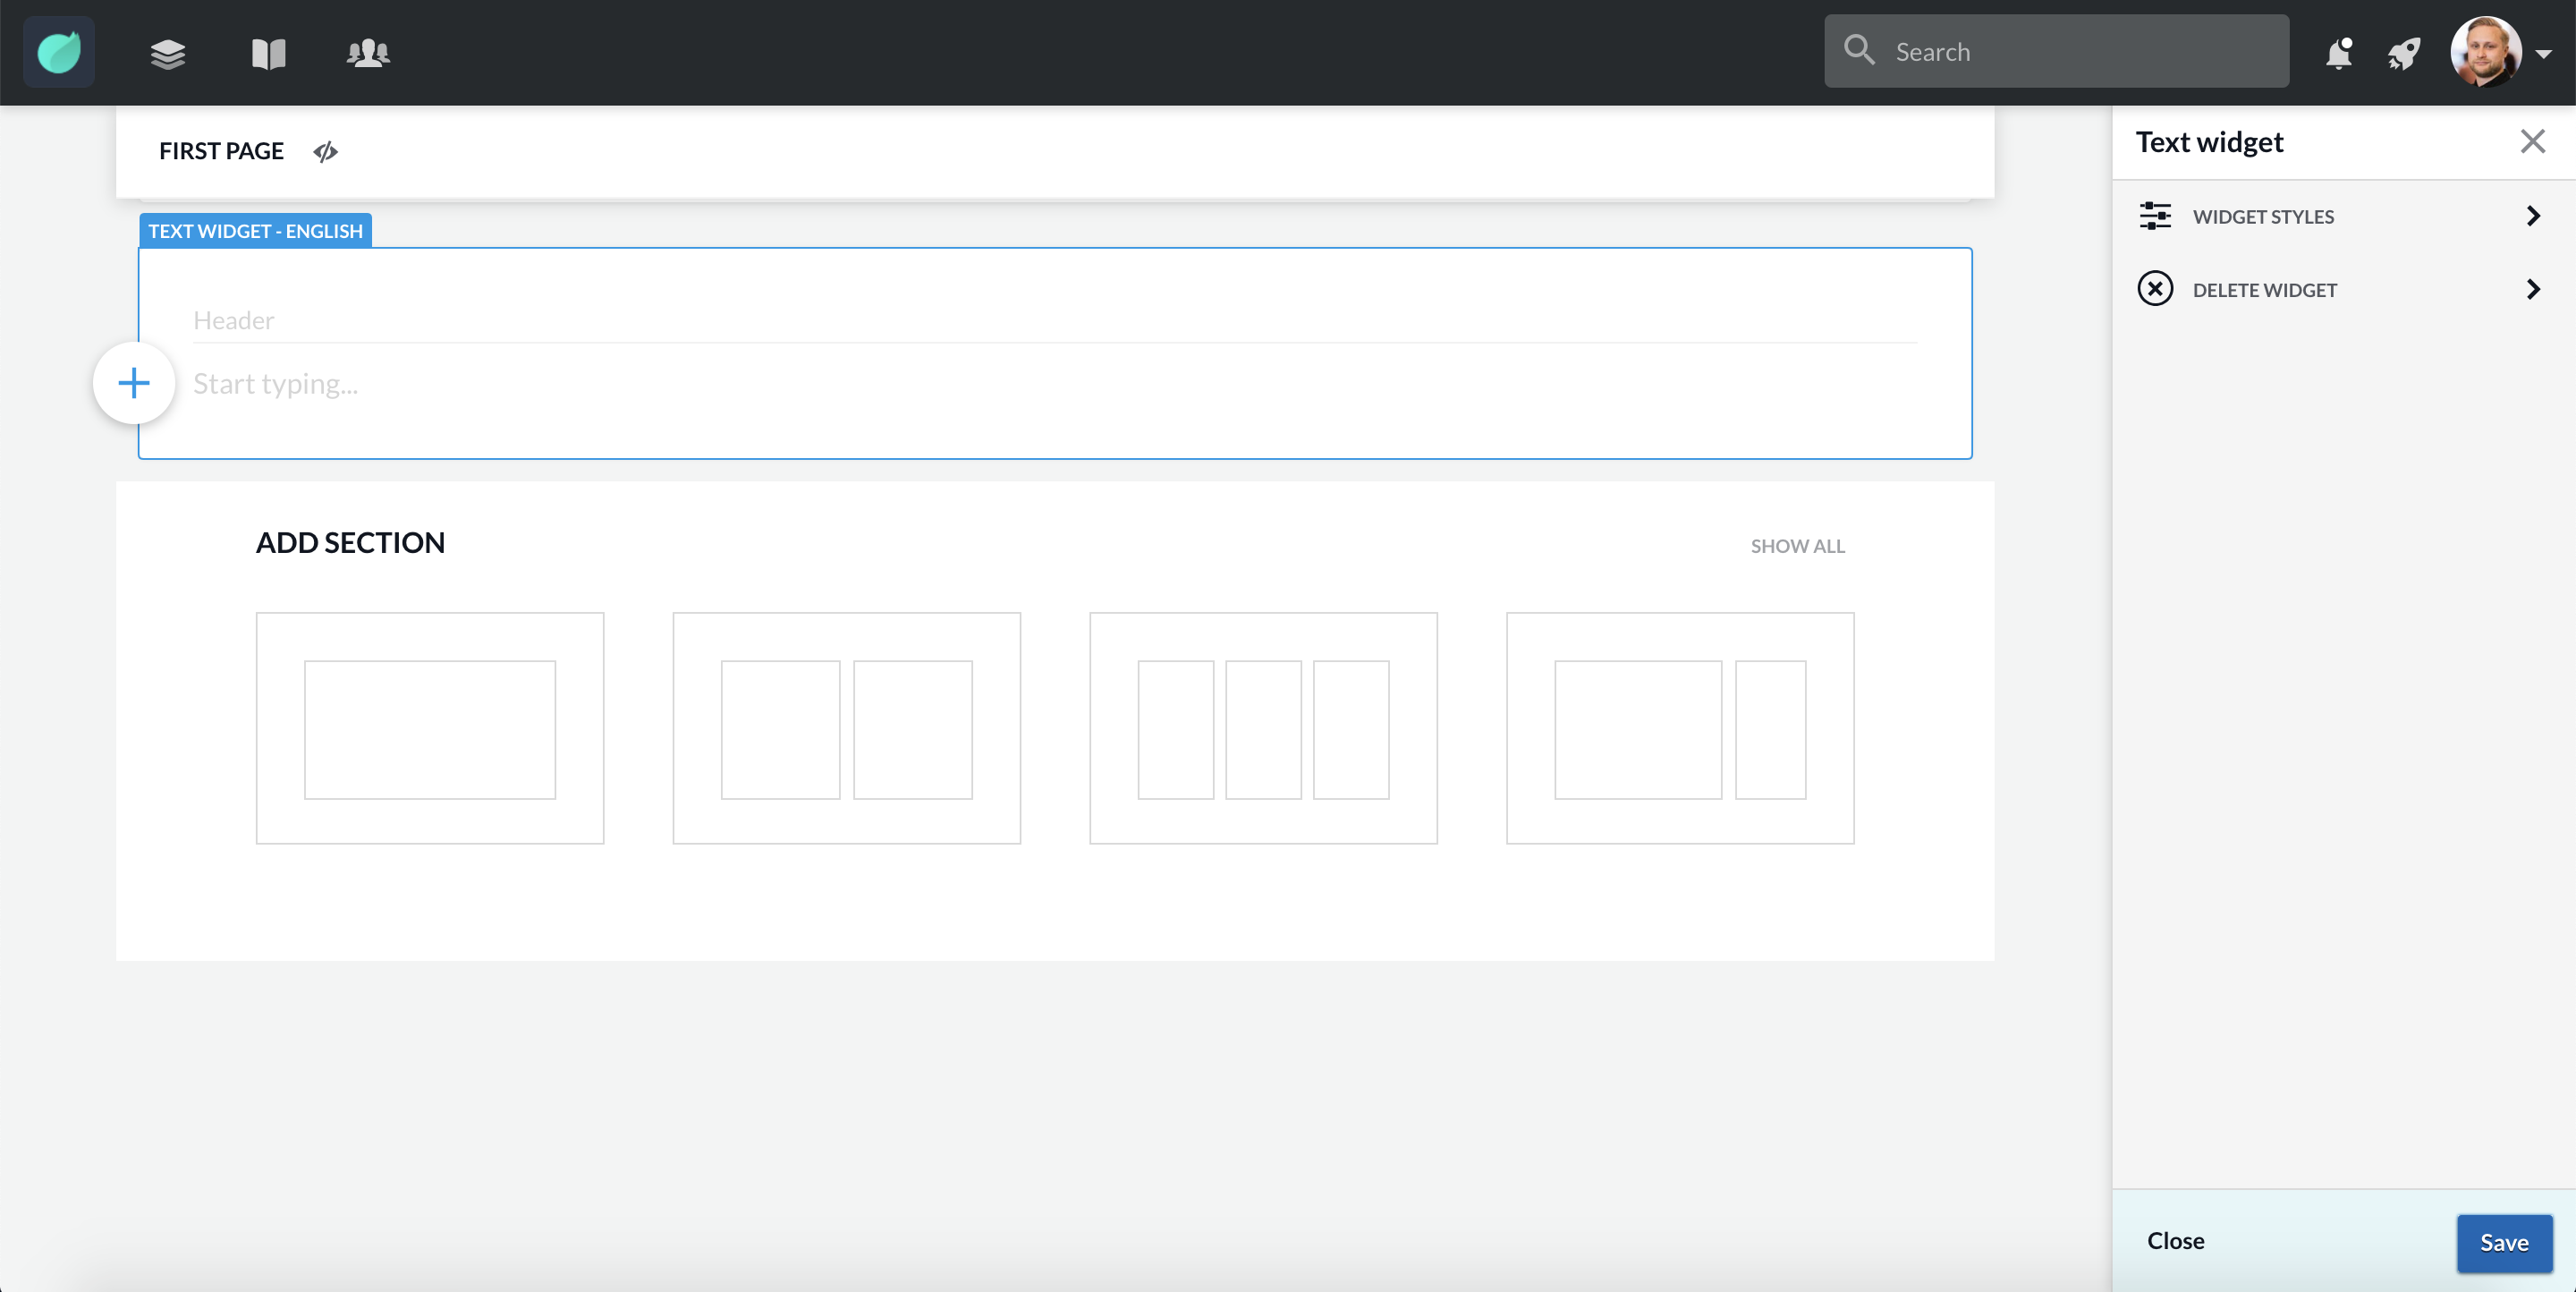Click Close at panel bottom
This screenshot has height=1292, width=2576.
point(2175,1240)
